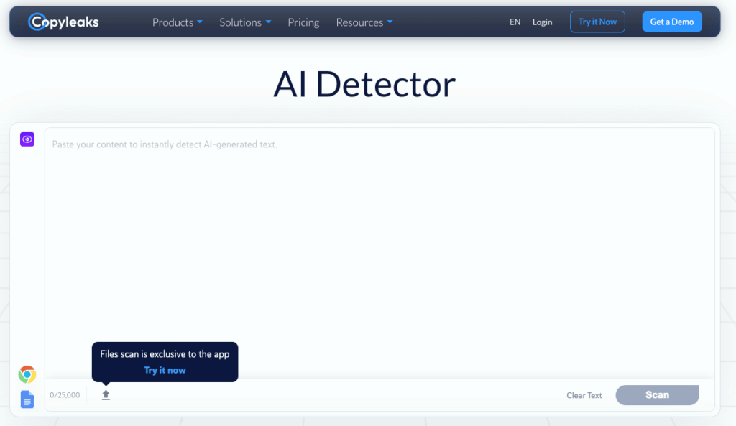Click Try it now in the tooltip

pos(165,370)
